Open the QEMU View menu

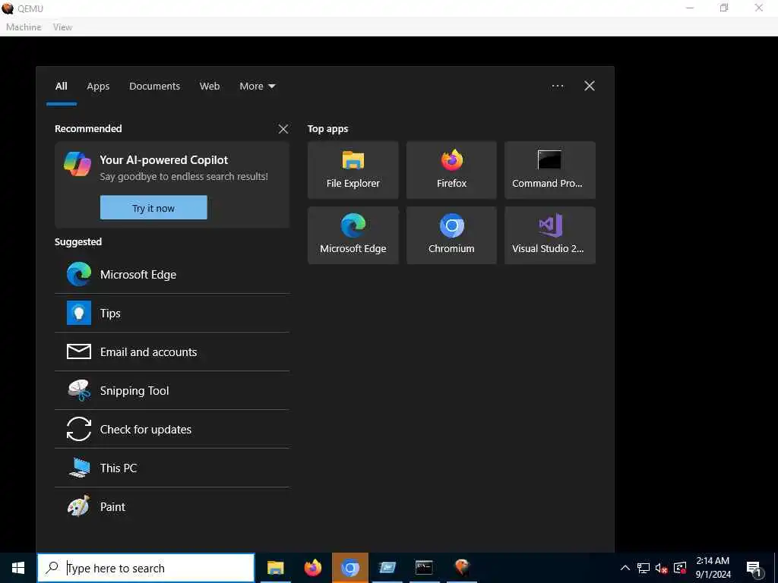pyautogui.click(x=62, y=27)
